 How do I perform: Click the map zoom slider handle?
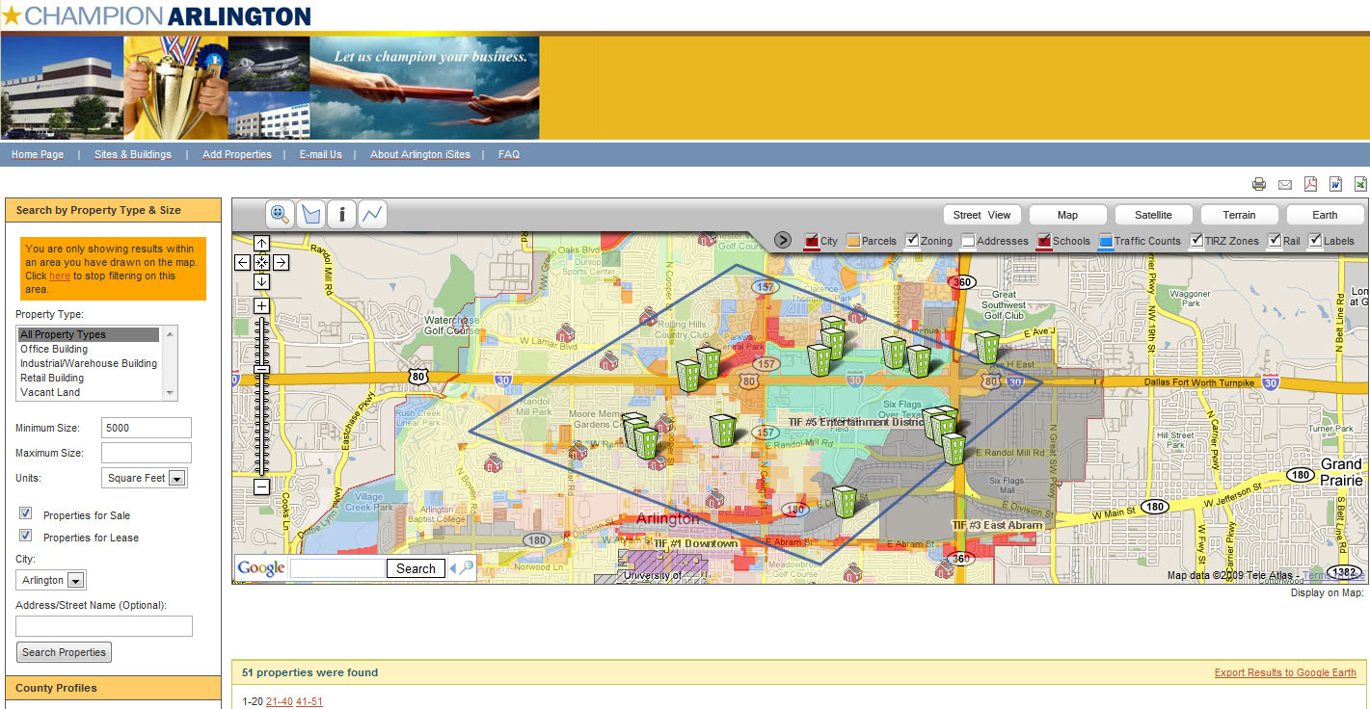(261, 370)
